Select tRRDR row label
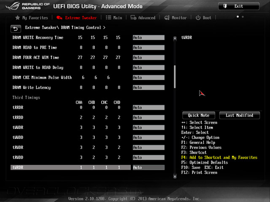 tap(18, 108)
